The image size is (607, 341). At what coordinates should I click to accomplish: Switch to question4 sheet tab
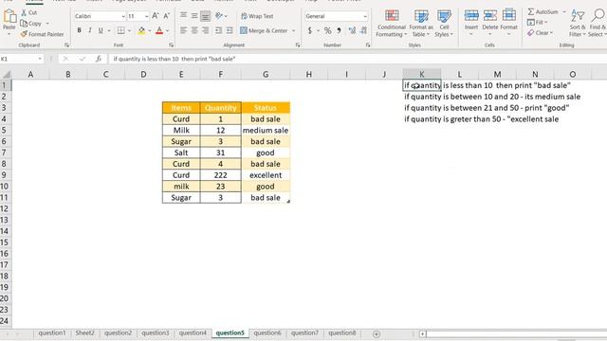click(193, 332)
